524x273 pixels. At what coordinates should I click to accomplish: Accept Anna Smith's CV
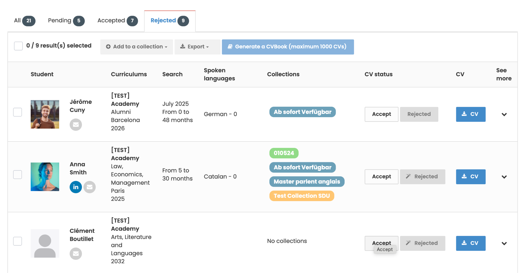[381, 177]
